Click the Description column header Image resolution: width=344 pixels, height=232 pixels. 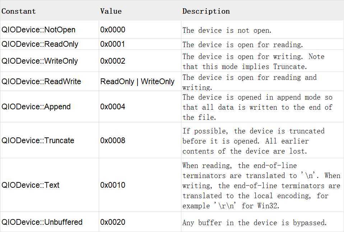tap(206, 11)
